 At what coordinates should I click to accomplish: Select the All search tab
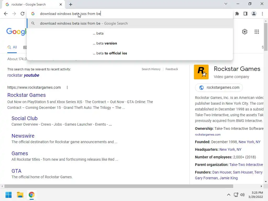point(12,47)
